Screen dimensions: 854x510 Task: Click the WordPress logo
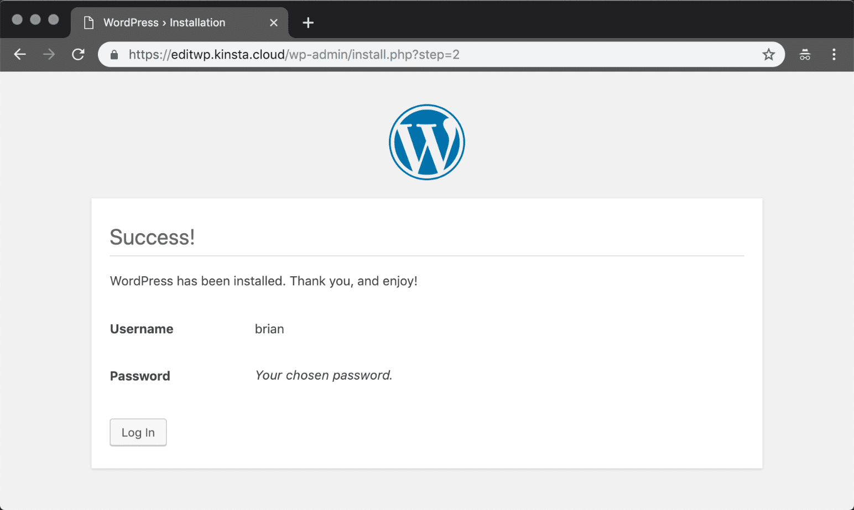coord(426,141)
